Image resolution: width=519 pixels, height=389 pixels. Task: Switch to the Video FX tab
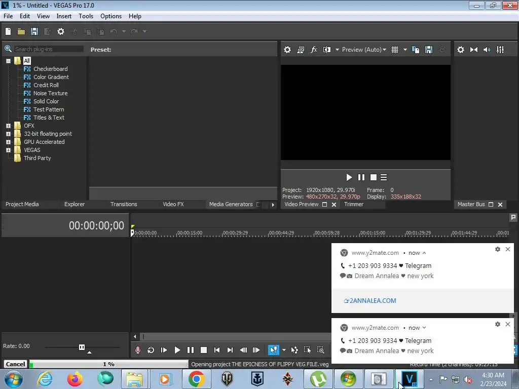(173, 204)
